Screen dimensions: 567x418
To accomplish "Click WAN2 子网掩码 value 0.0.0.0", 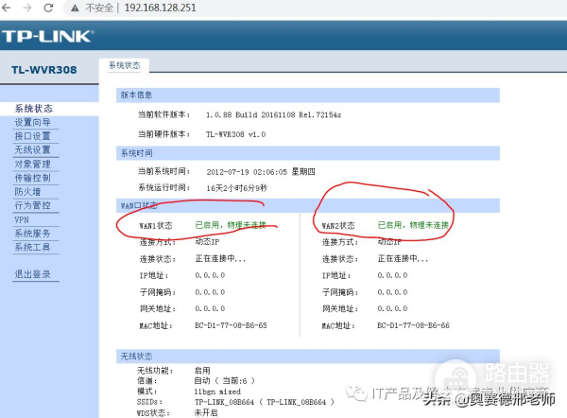I will point(393,292).
